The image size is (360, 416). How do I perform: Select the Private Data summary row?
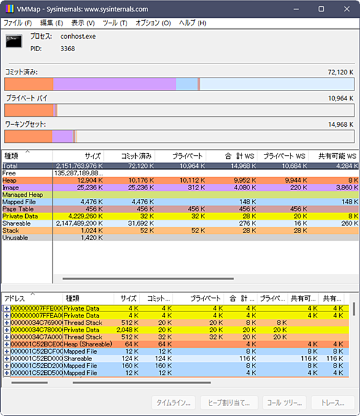[x=180, y=216]
